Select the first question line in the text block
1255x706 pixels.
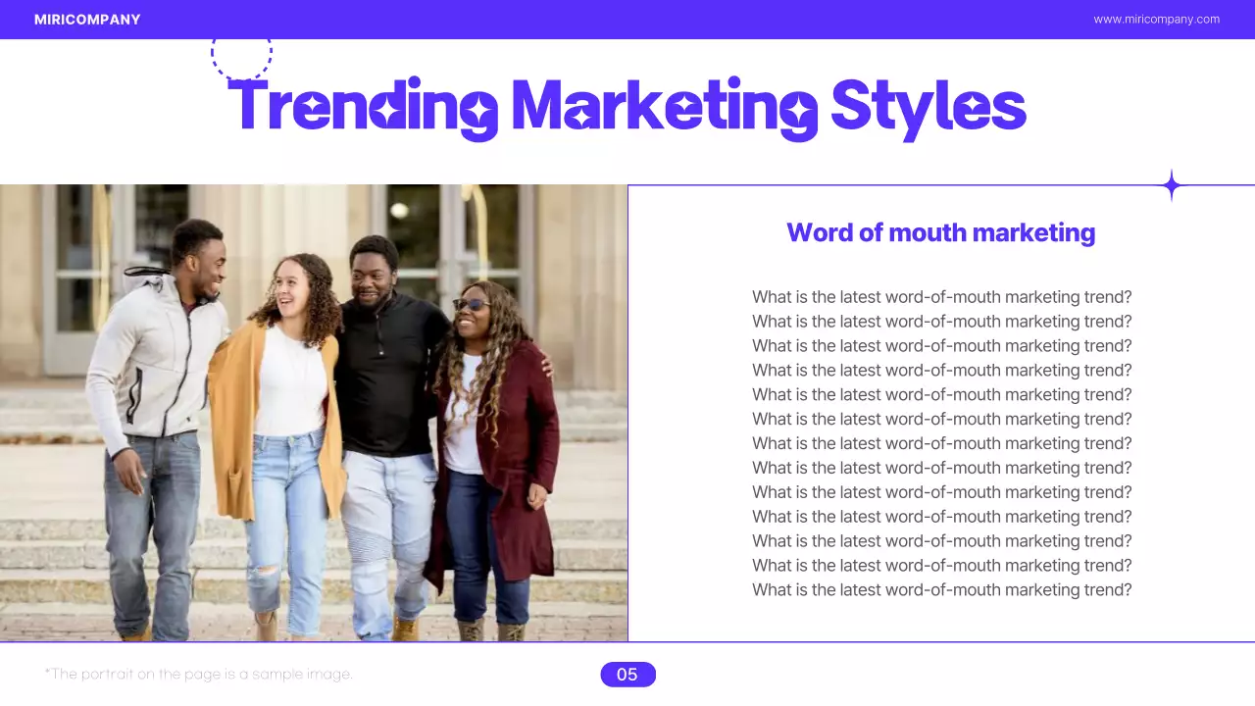point(941,296)
